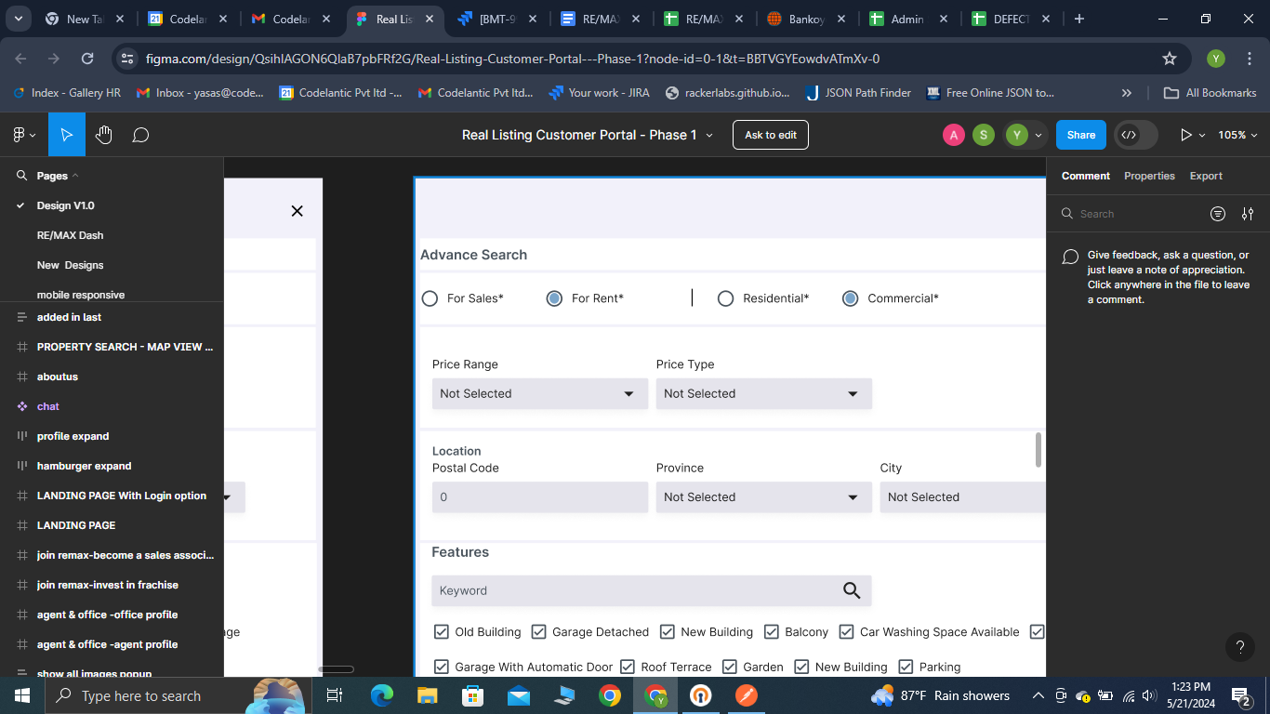Collapse the Pages list chevron
Viewport: 1270px width, 714px height.
point(75,175)
